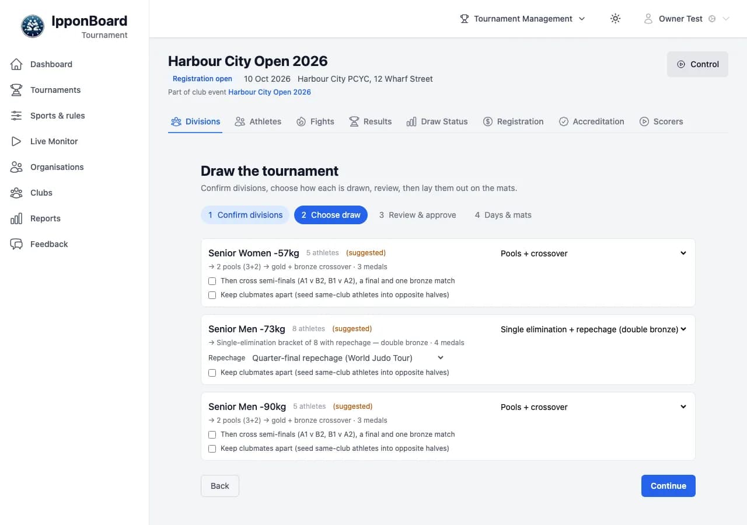Click the Continue button

(x=668, y=486)
